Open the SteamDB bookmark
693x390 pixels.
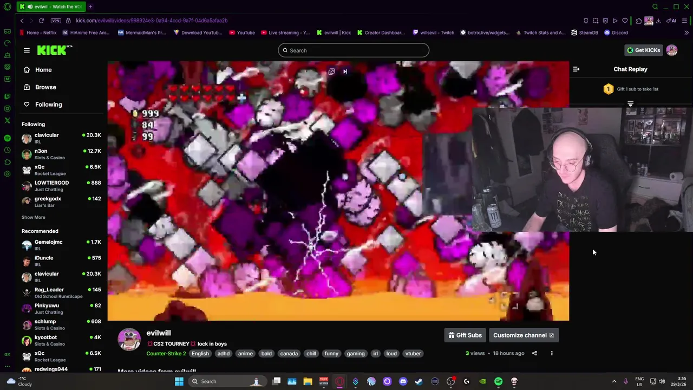coord(585,32)
